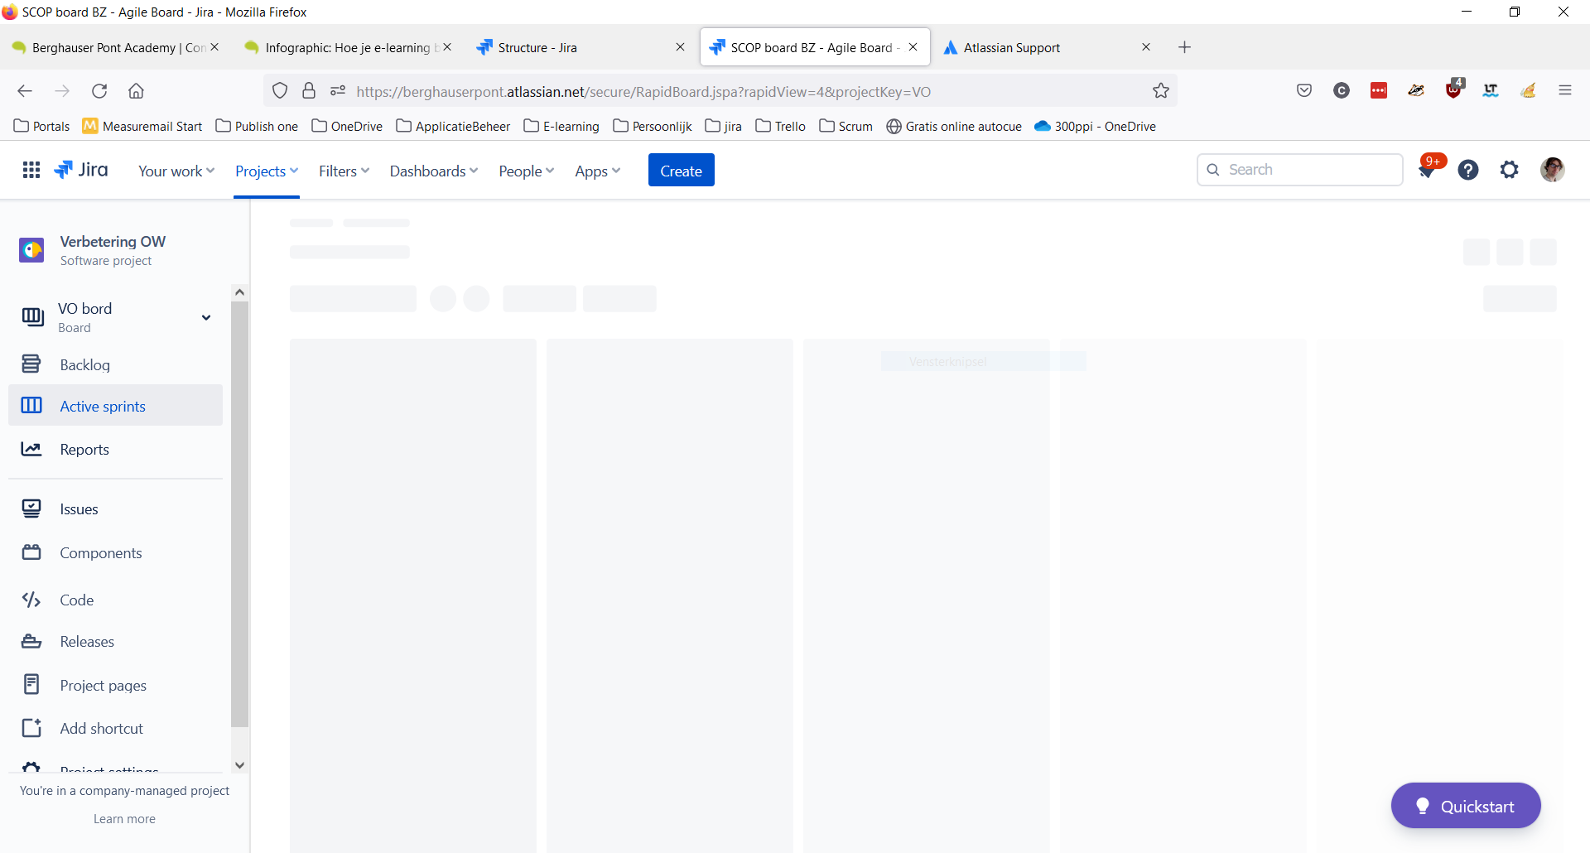This screenshot has height=853, width=1590.
Task: Click the Releases ship icon
Action: click(x=31, y=641)
